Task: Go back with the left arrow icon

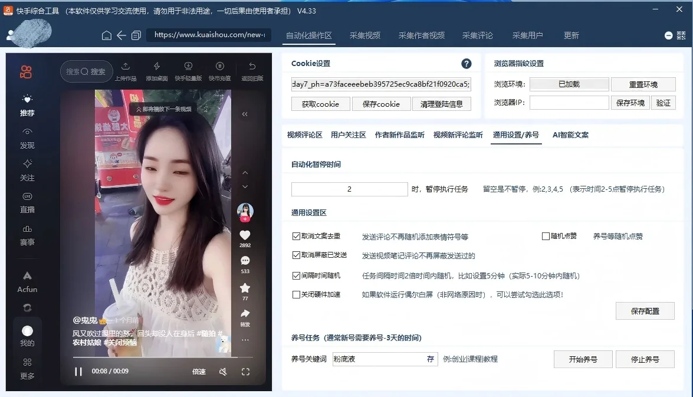Action: coord(121,35)
